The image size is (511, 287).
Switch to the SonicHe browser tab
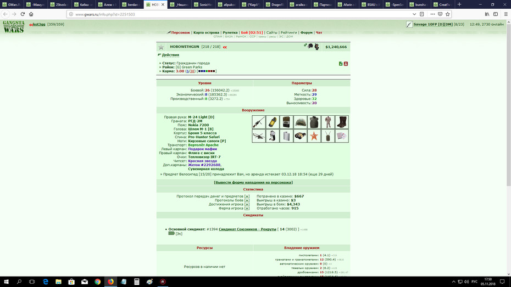pyautogui.click(x=203, y=4)
